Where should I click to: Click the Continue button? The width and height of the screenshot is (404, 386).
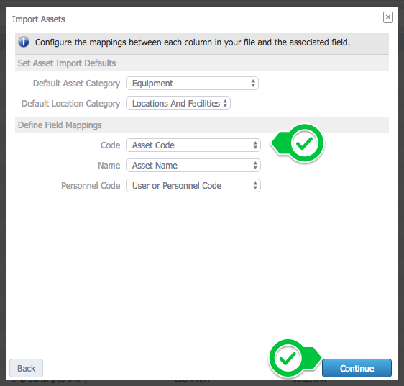tap(357, 368)
